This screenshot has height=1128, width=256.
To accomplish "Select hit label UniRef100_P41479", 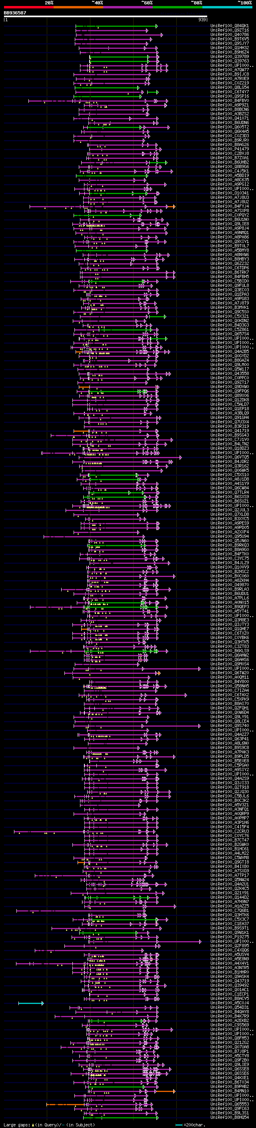I will click(230, 149).
